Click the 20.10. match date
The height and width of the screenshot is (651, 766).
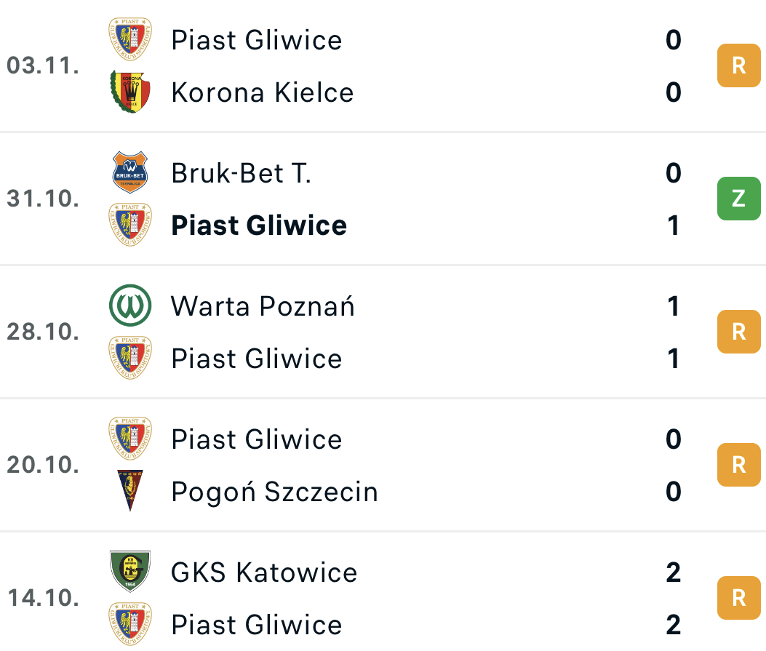(x=43, y=466)
